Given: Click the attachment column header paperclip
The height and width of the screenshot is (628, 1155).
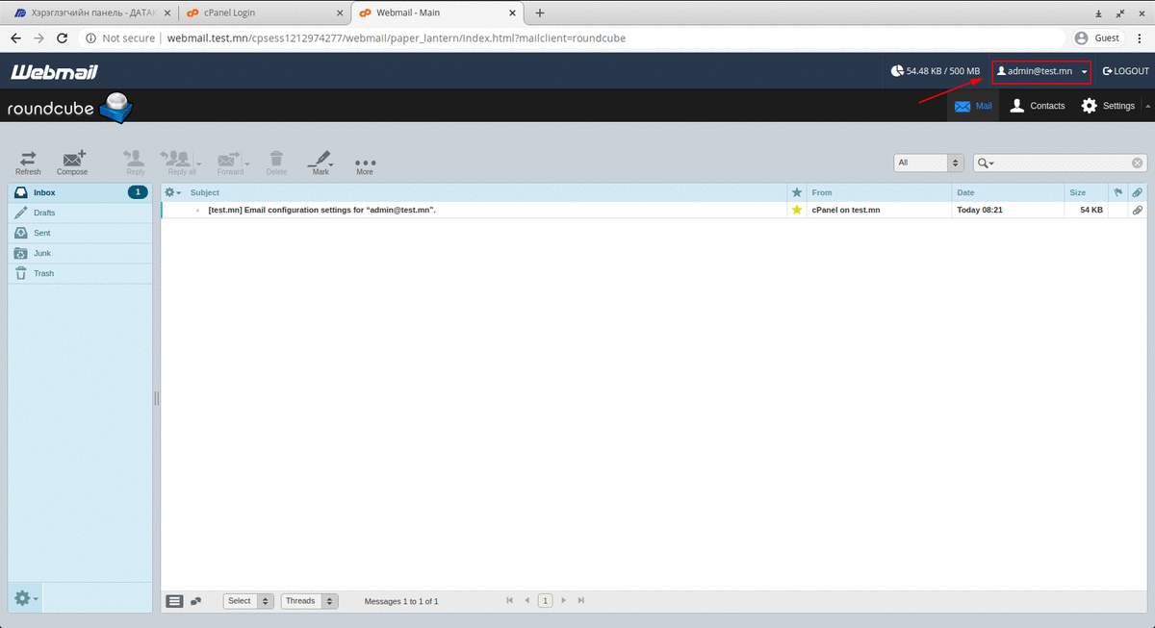Looking at the screenshot, I should coord(1137,192).
